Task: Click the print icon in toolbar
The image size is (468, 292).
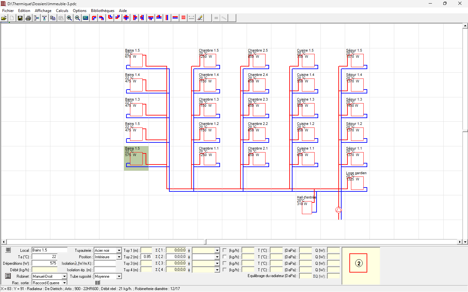Action: coord(28,18)
